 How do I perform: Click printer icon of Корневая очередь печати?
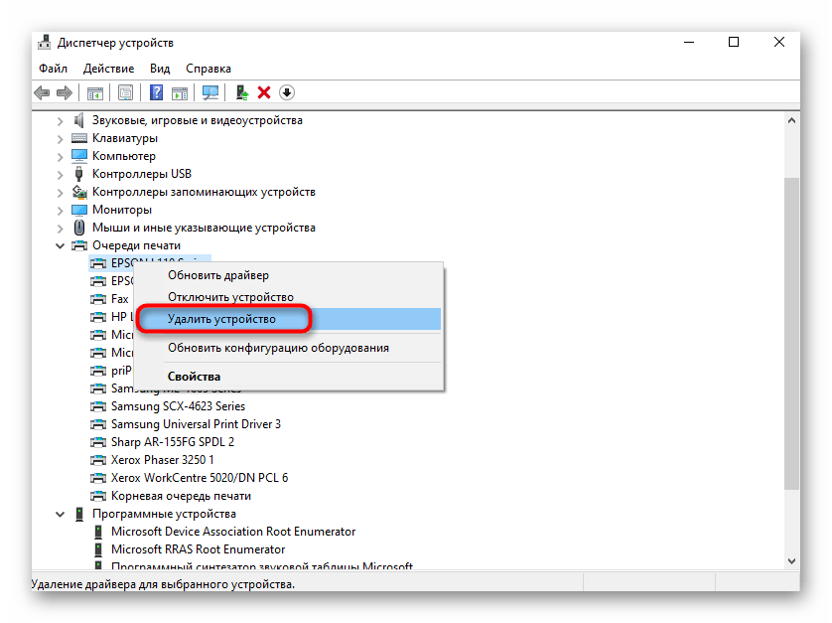98,496
